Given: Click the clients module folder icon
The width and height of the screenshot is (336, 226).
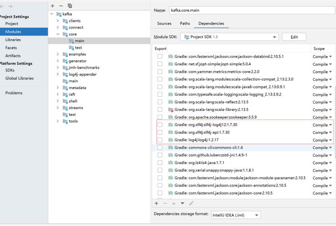Looking at the screenshot, I should click(65, 21).
